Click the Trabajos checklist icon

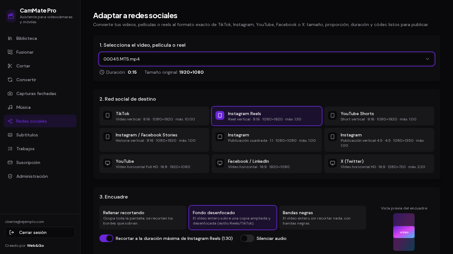click(10, 149)
